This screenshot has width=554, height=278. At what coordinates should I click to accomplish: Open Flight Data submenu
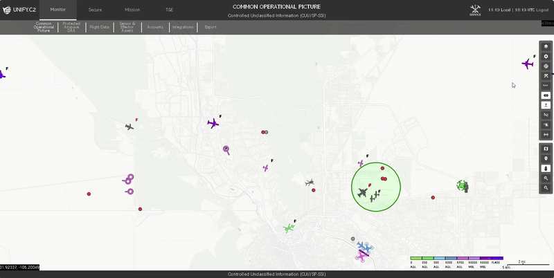coord(100,27)
